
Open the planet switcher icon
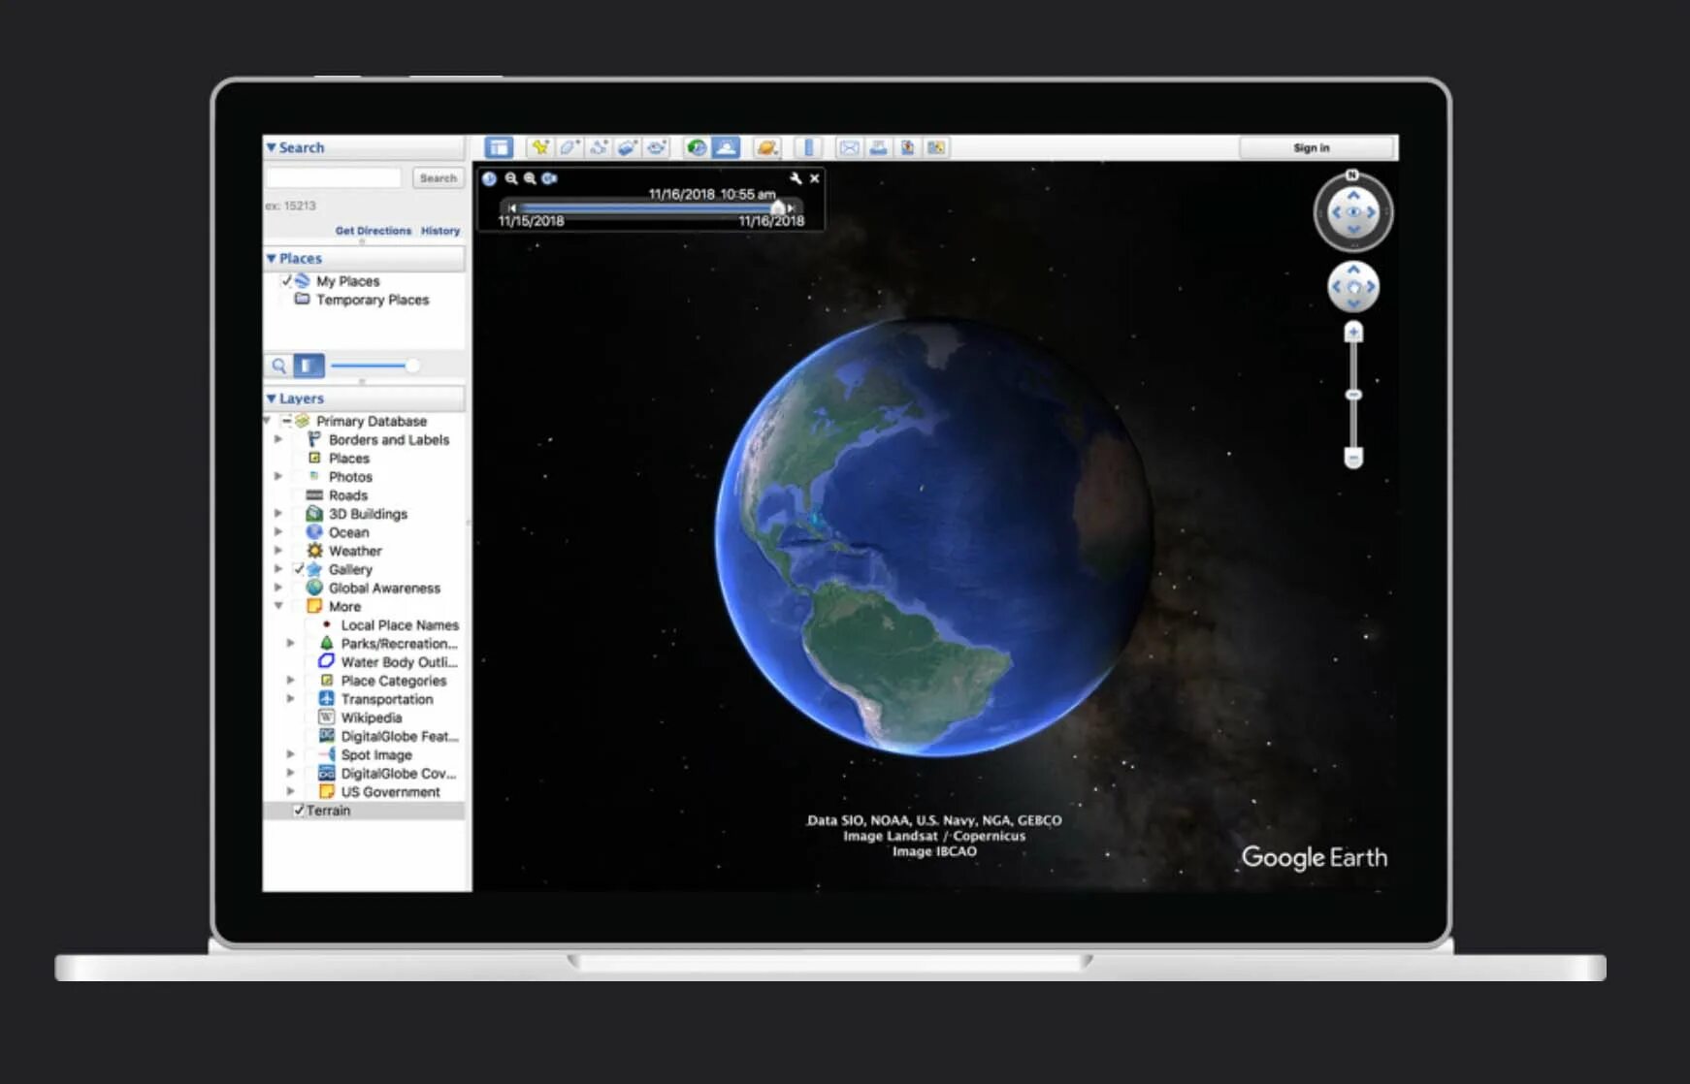click(767, 147)
